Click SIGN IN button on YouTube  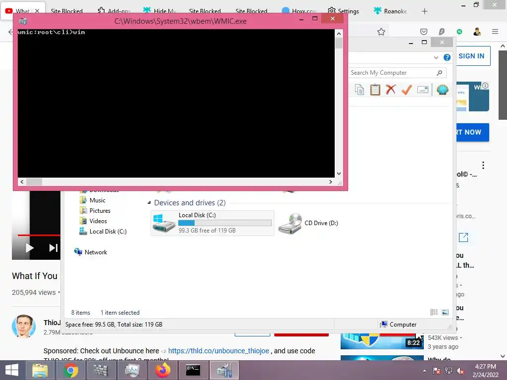(473, 56)
